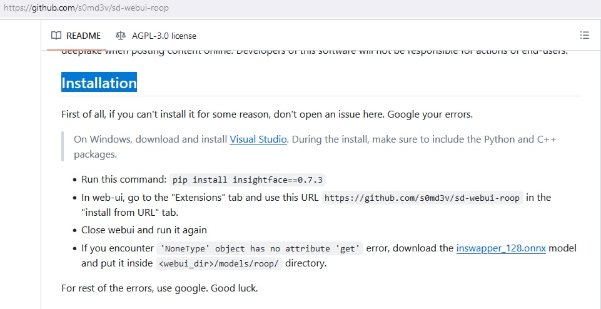Click the "Close webui and run it again" bullet
The height and width of the screenshot is (309, 601).
pos(144,230)
